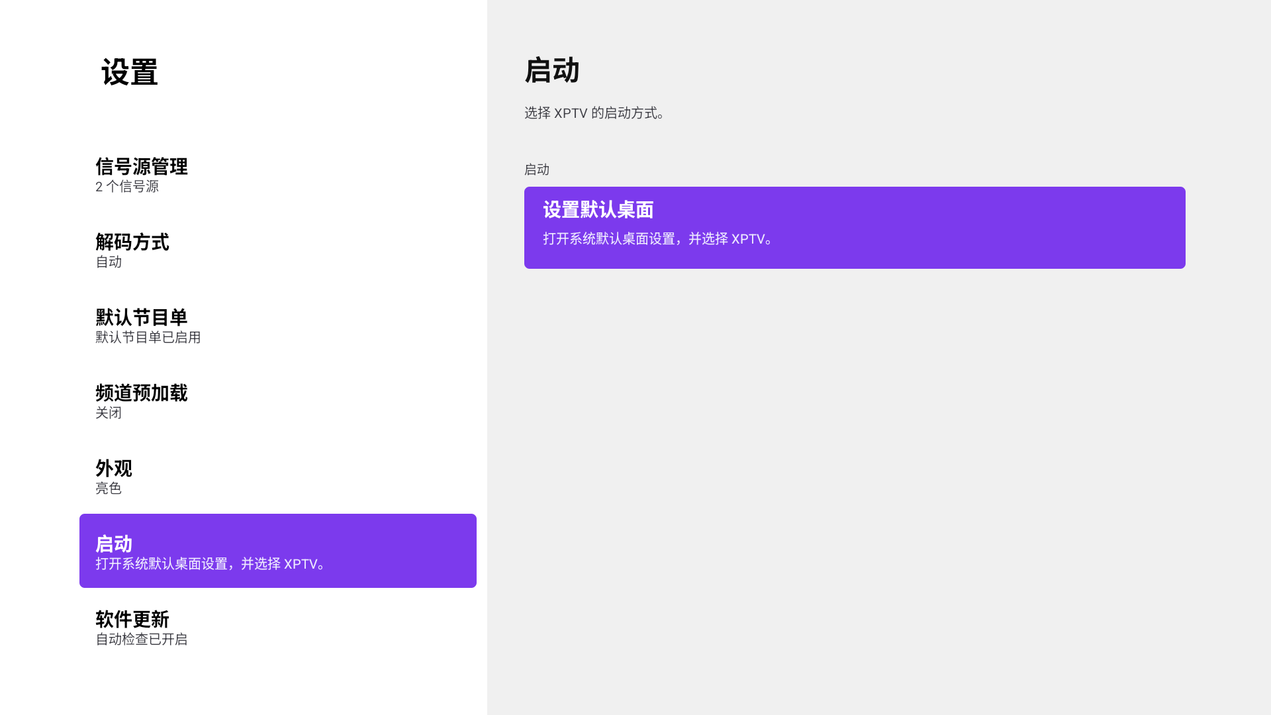Viewport: 1271px width, 715px height.
Task: Open the 外观 appearance setting
Action: [278, 475]
